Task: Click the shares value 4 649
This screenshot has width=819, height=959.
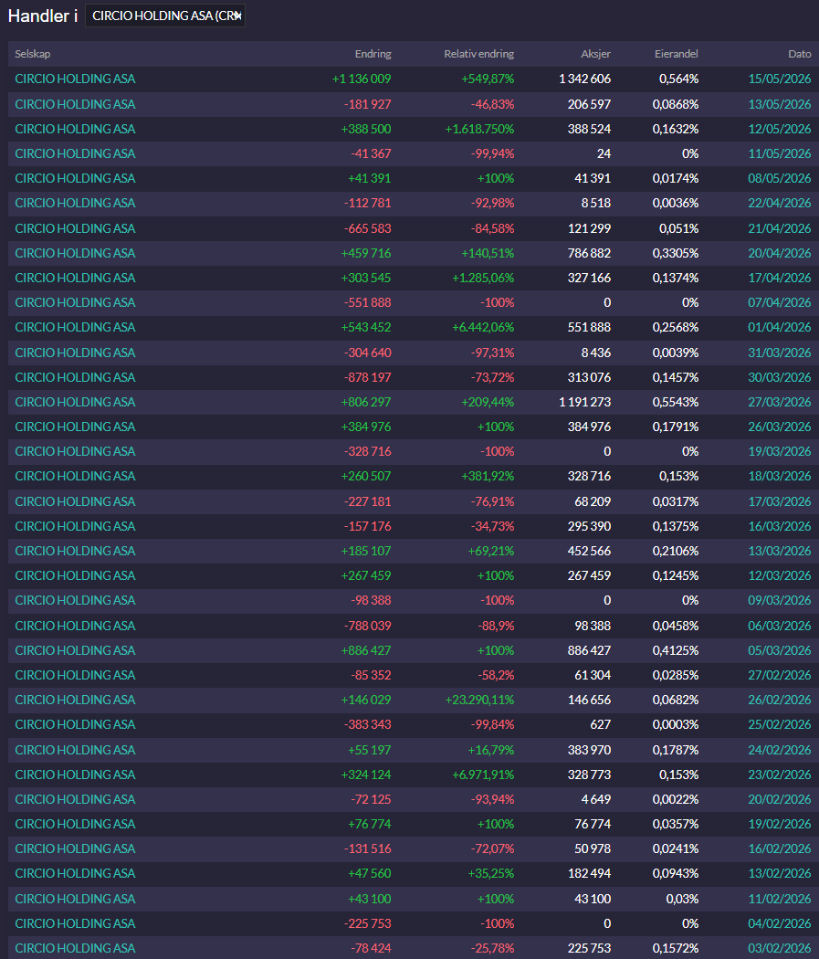Action: coord(595,799)
